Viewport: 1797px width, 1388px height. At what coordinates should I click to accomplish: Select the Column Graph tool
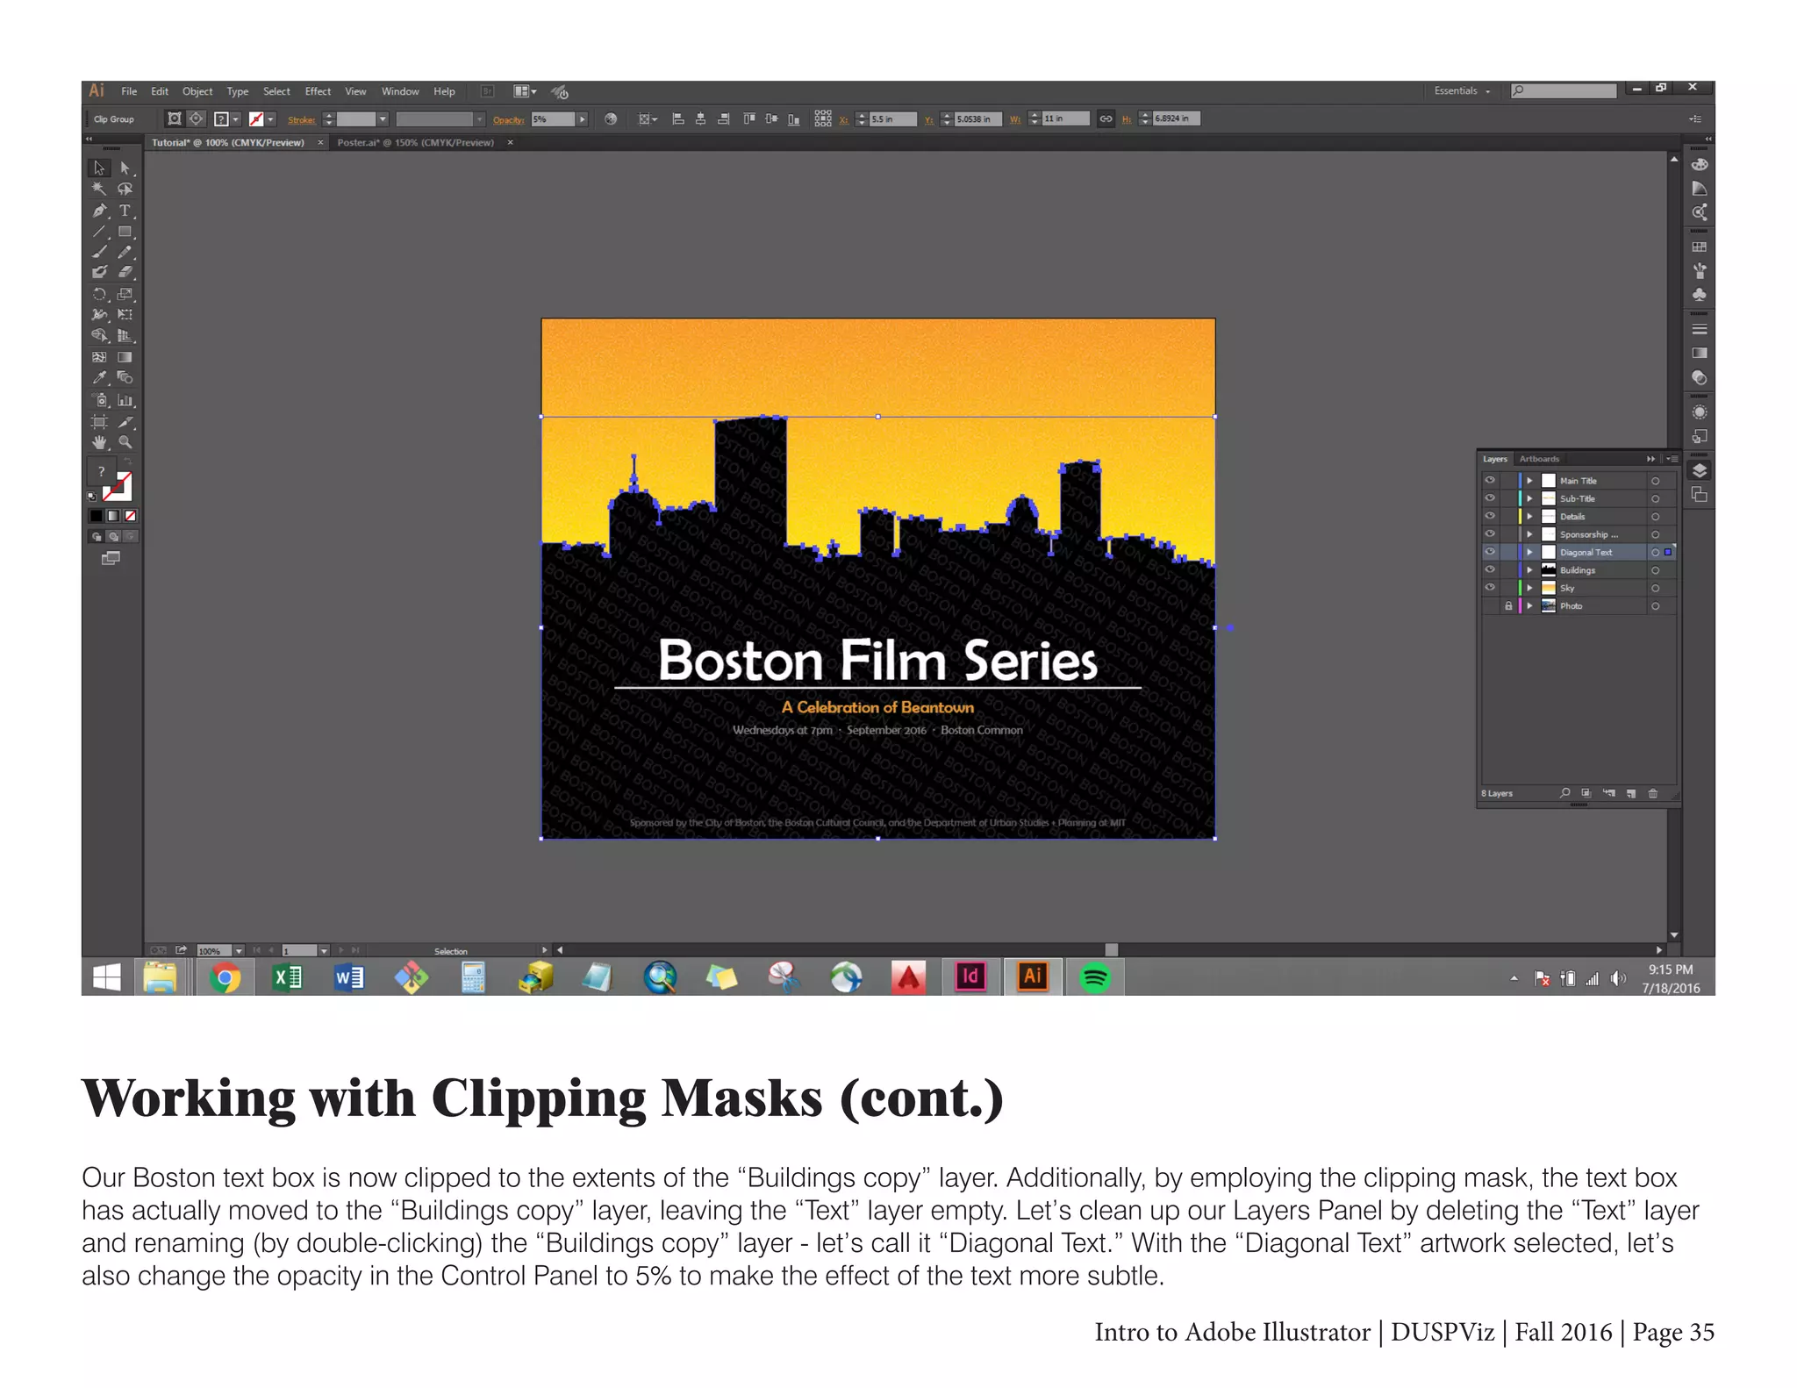click(125, 400)
